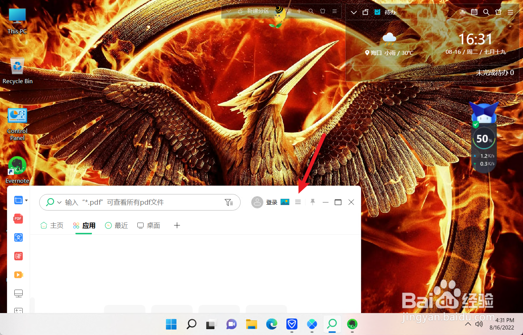Viewport: 523px width, 335px height.
Task: Select the screenshot capture tool in sidebar
Action: 18,200
